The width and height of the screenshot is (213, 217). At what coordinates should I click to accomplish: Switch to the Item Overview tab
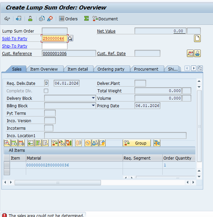[x=44, y=69]
